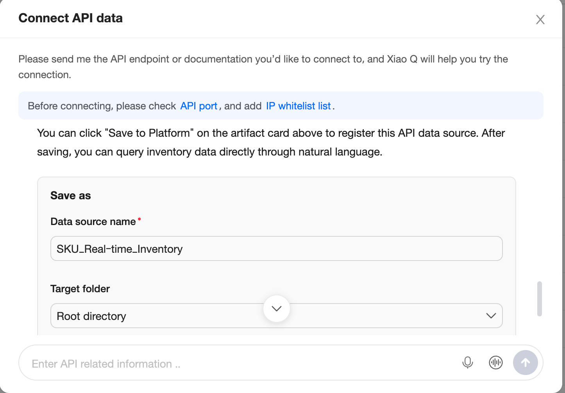Open the IP whitelist list link
The height and width of the screenshot is (393, 565).
(x=299, y=106)
